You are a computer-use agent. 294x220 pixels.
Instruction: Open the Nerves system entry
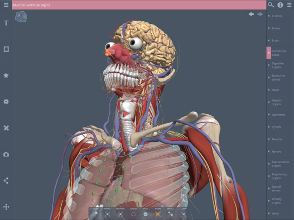tap(280, 151)
